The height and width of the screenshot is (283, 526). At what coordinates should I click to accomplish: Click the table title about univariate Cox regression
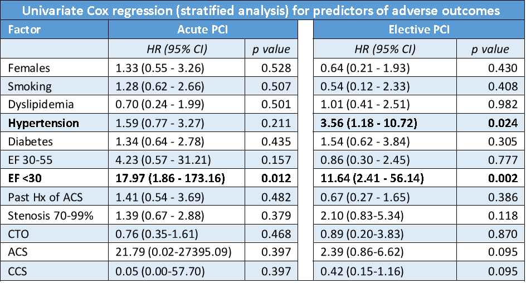263,10
